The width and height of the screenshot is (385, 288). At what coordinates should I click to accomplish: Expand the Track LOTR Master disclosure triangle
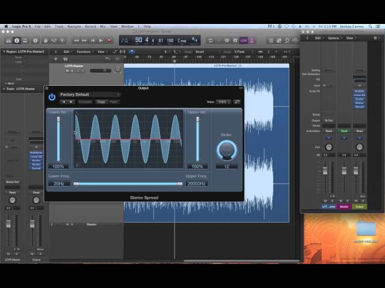pyautogui.click(x=4, y=89)
